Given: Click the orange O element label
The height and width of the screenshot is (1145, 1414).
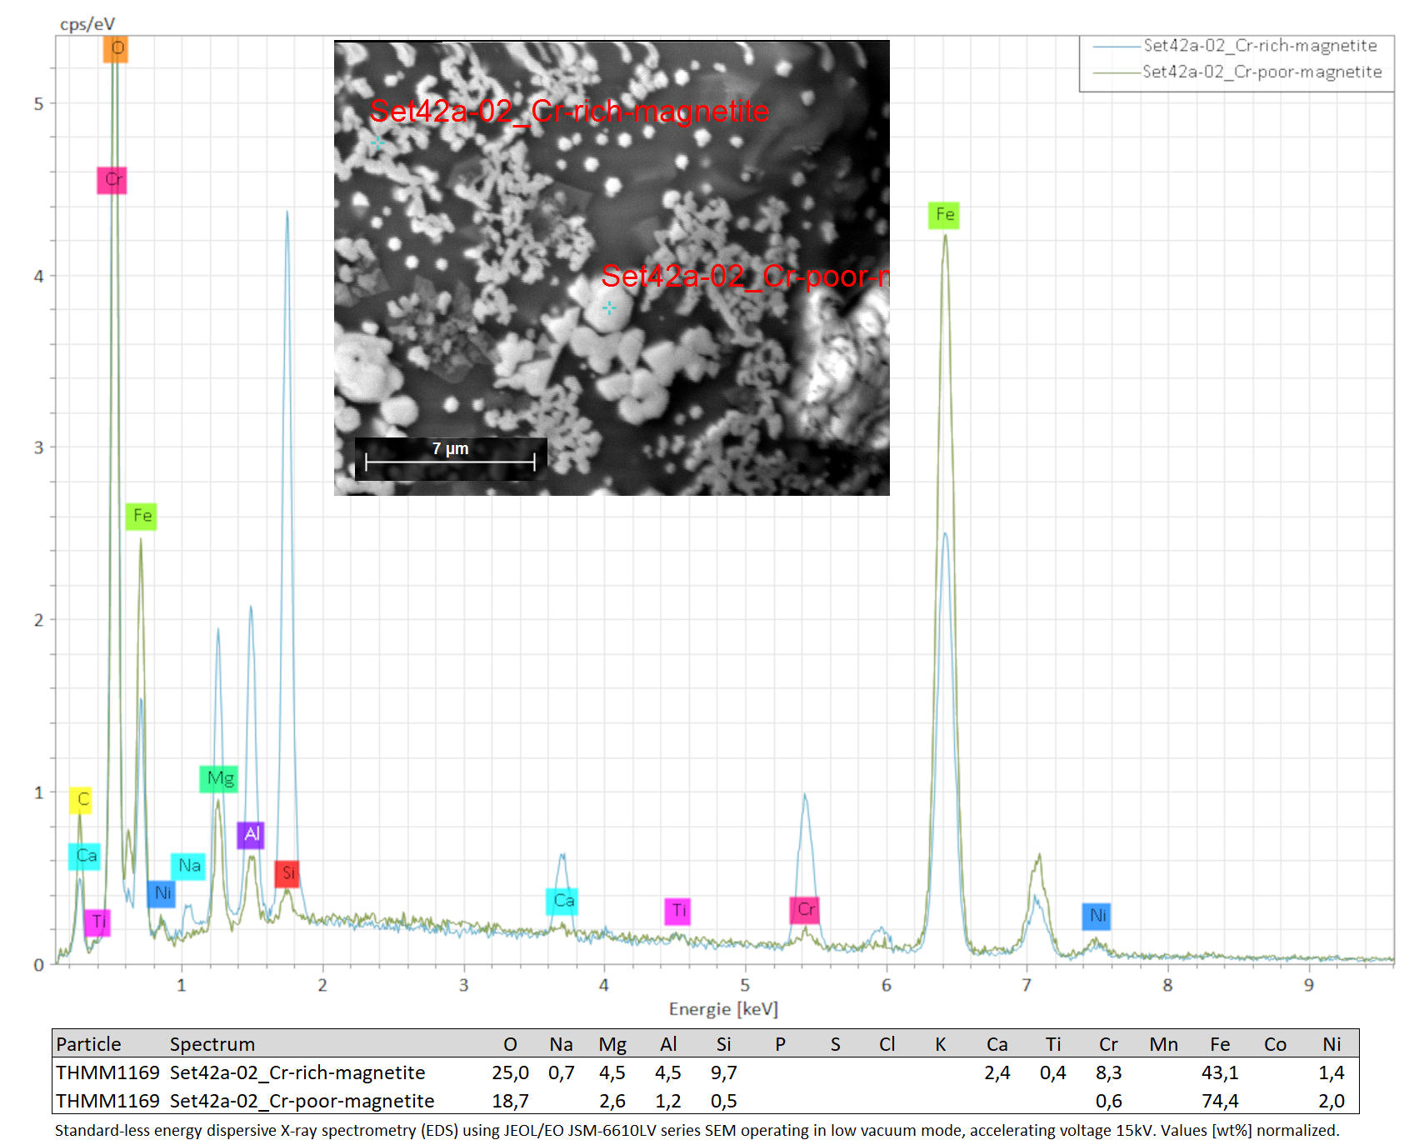Looking at the screenshot, I should pos(116,48).
